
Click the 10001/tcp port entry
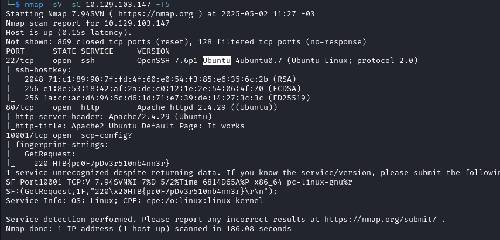pyautogui.click(x=27, y=135)
